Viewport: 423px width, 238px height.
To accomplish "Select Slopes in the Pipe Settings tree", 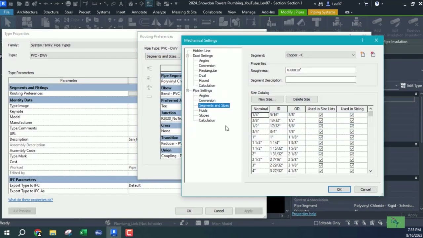I will point(204,115).
